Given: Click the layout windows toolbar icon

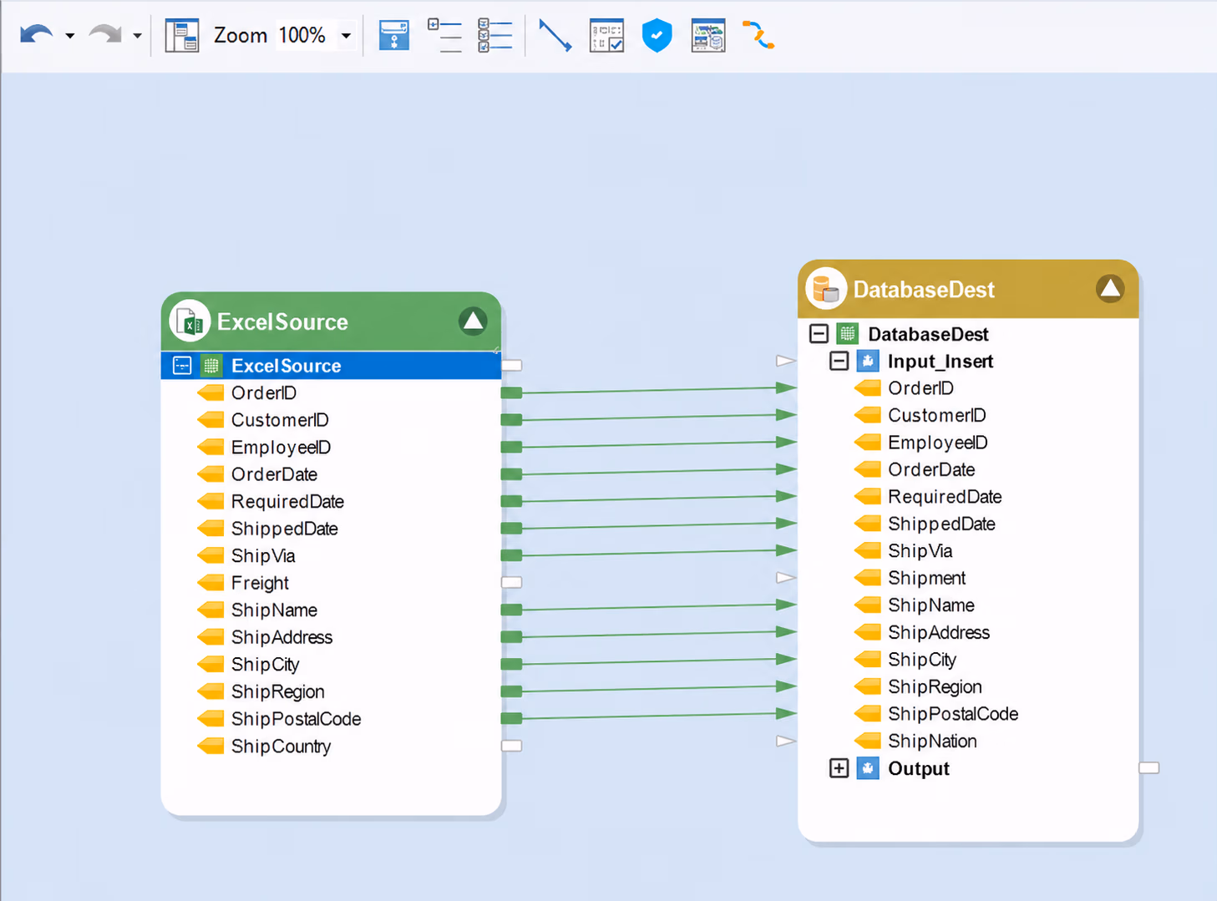Looking at the screenshot, I should click(181, 36).
